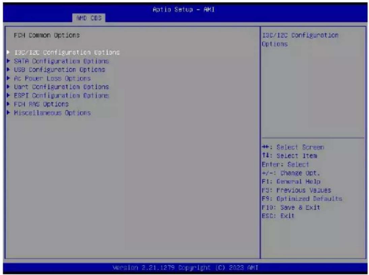This screenshot has height=275, width=369.
Task: Click the arrow beside SATA Configuration Options
Action: click(x=8, y=61)
